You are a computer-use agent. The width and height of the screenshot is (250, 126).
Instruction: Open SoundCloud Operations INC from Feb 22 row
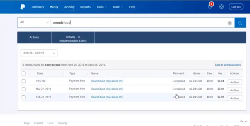point(107,97)
